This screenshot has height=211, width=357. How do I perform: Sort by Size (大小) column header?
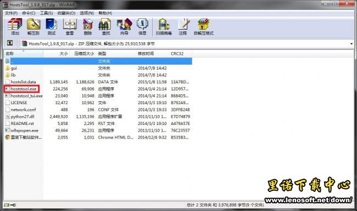coord(56,54)
